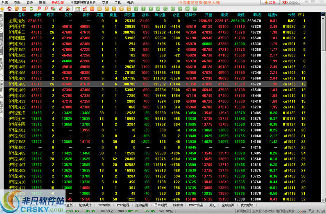Viewport: 326px width, 214px height.
Task: Switch to the NYME能源 tab
Action: [x=123, y=205]
